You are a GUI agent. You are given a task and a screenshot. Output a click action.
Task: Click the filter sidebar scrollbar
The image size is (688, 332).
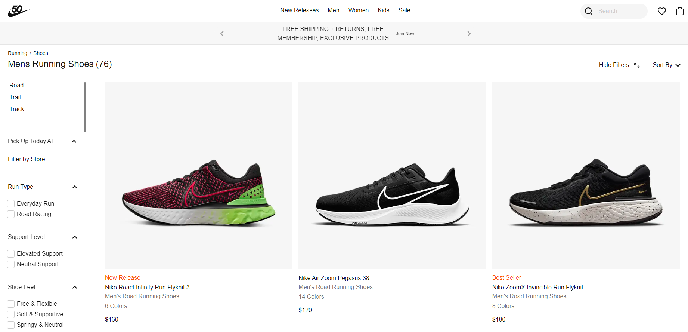(85, 107)
